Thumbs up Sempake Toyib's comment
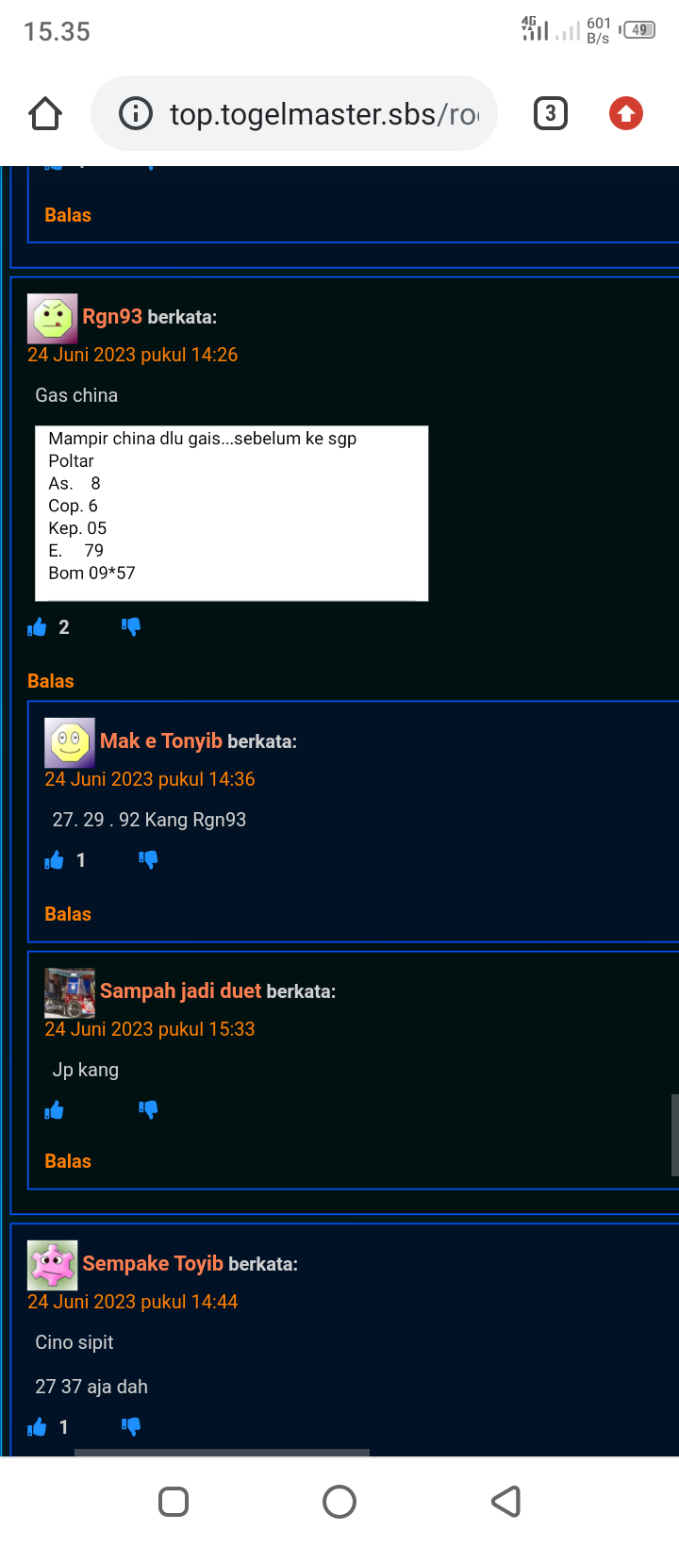This screenshot has height=1547, width=679. (37, 1427)
